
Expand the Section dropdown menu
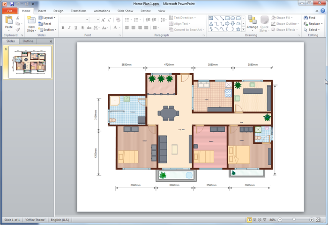pyautogui.click(x=48, y=29)
